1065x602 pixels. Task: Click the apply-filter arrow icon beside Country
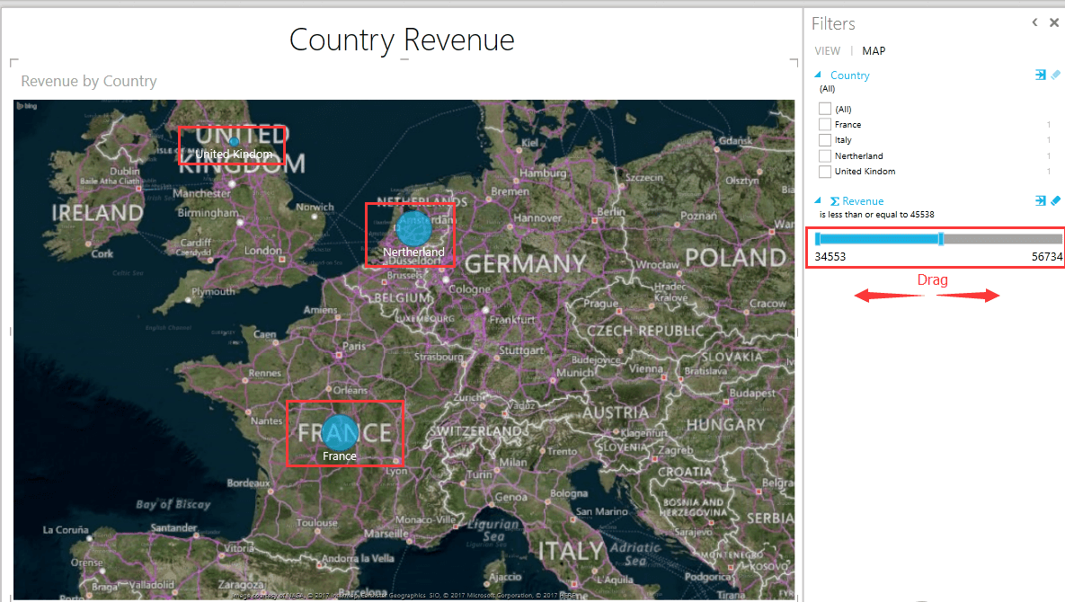pyautogui.click(x=1041, y=75)
